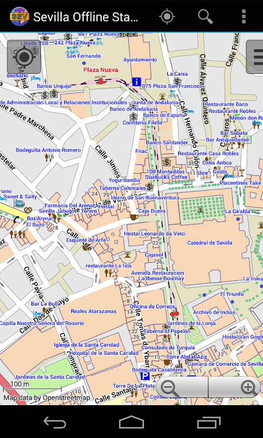The height and width of the screenshot is (438, 263).
Task: Select the El Triunfo label
Action: (x=232, y=294)
